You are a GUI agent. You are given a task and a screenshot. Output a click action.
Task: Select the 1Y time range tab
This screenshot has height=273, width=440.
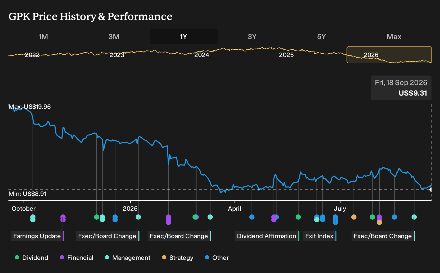pyautogui.click(x=183, y=36)
